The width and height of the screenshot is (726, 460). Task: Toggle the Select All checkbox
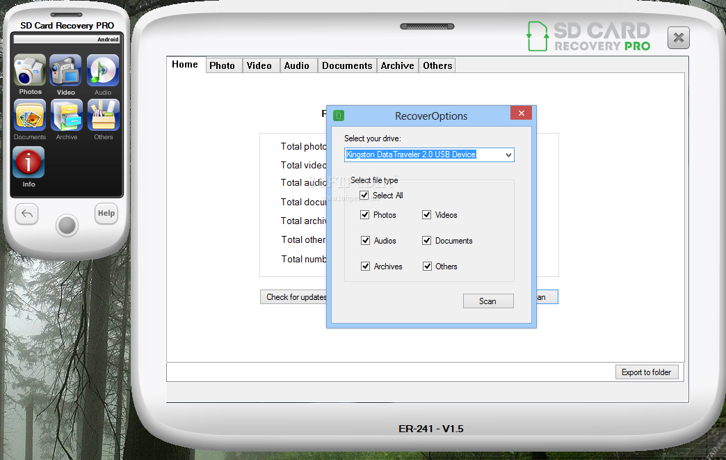(364, 195)
